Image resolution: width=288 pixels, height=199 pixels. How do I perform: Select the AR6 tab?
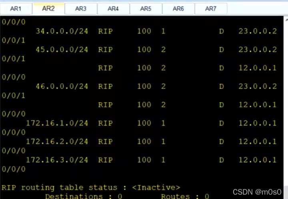point(178,9)
